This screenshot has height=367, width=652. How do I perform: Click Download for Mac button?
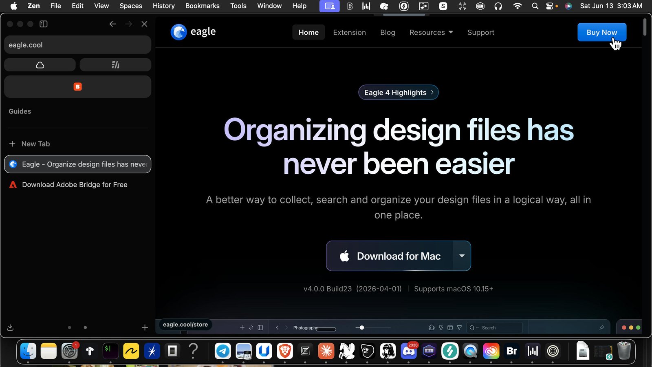[x=390, y=256]
